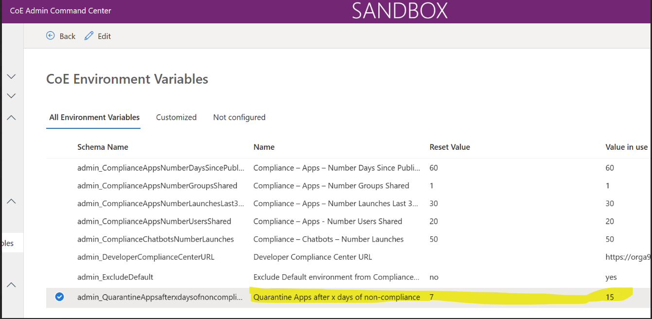Switch to the Customized tab
This screenshot has height=319, width=652.
[x=176, y=117]
